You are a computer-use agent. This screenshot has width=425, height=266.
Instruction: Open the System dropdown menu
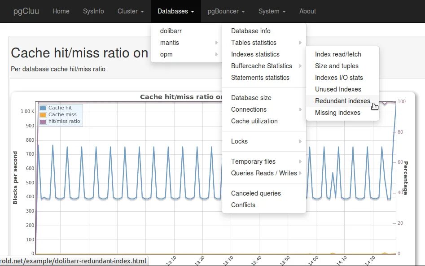tap(272, 11)
